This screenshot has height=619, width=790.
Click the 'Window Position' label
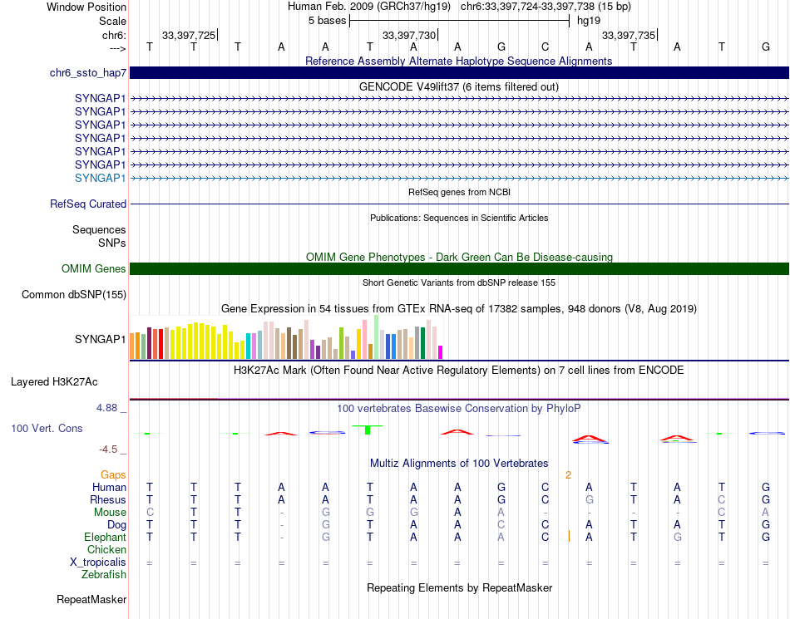(x=86, y=7)
